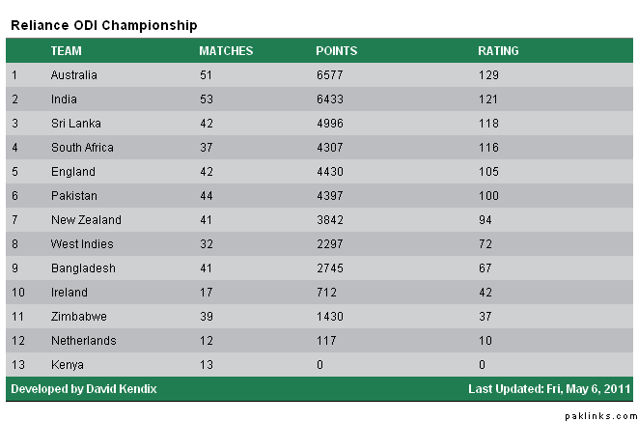Click on Sri Lanka team row
The width and height of the screenshot is (638, 422).
coord(75,124)
